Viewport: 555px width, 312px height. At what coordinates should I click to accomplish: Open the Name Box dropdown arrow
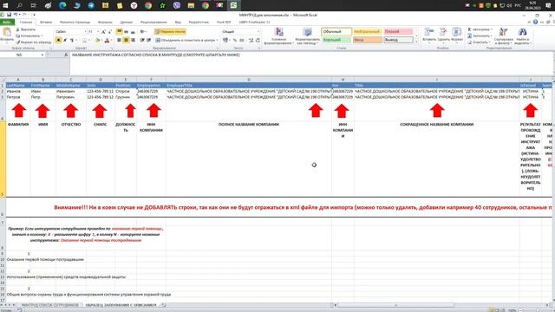(42, 55)
